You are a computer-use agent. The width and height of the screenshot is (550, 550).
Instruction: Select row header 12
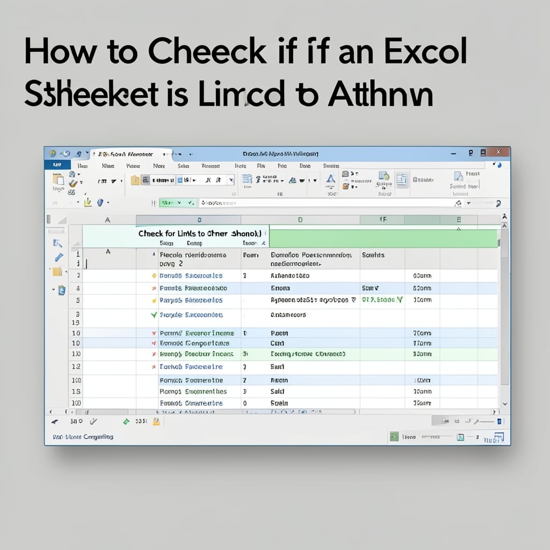(76, 366)
